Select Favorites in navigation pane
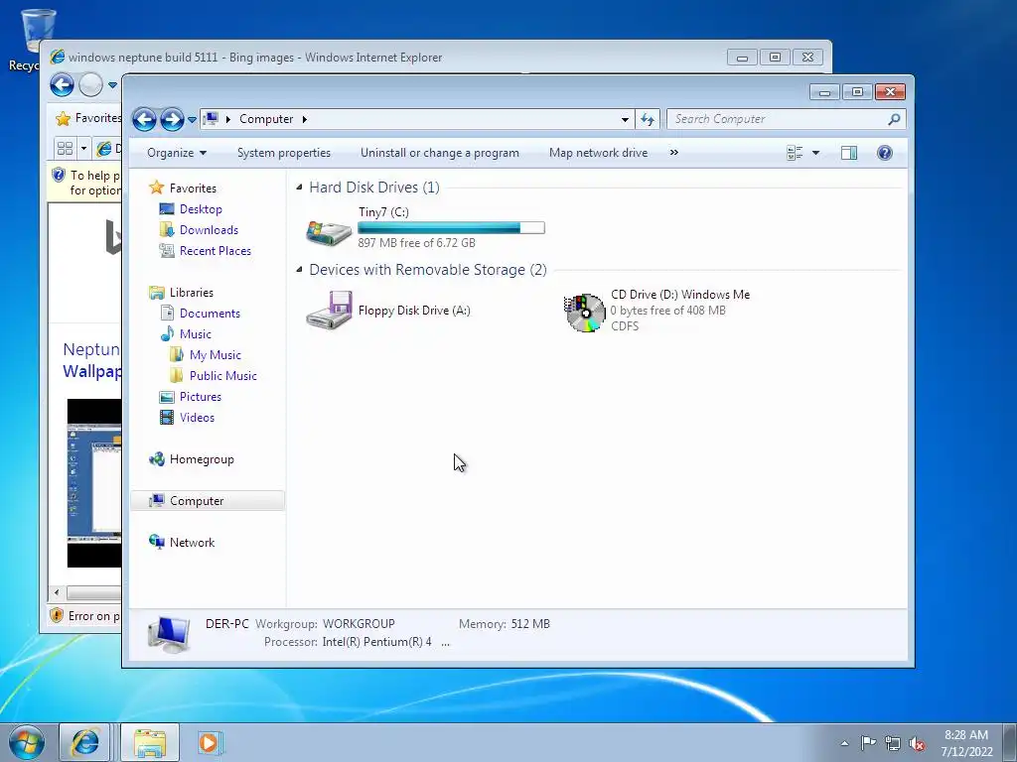Image resolution: width=1017 pixels, height=762 pixels. pos(193,188)
